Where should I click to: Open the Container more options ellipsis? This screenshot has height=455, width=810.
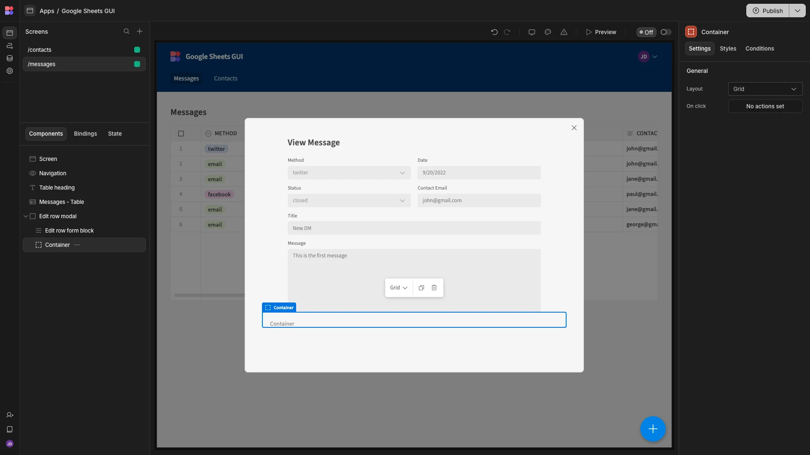point(77,245)
